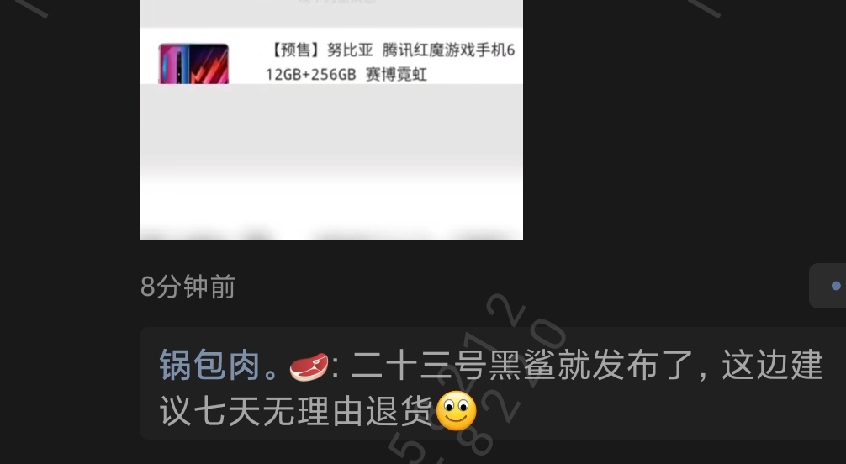Click the 赛博霓虹 color name text
Screen dimensions: 846x464
(397, 75)
